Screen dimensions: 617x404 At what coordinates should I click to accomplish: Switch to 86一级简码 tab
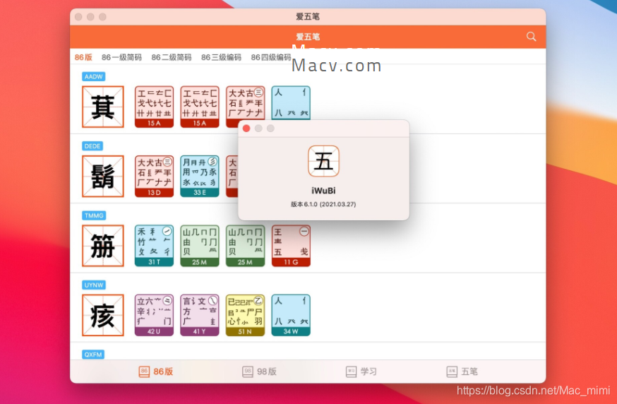click(121, 57)
